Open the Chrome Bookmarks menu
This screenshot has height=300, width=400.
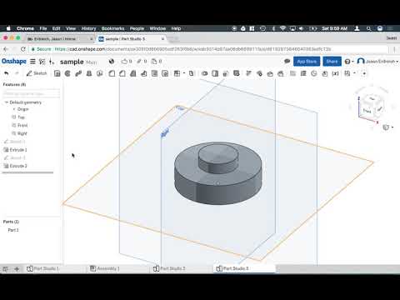click(112, 28)
